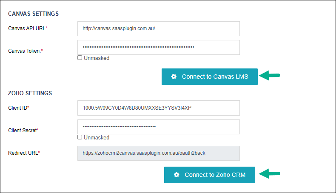The height and width of the screenshot is (193, 336).
Task: Click gear icon on Connect to Zoho CRM
Action: 177,175
